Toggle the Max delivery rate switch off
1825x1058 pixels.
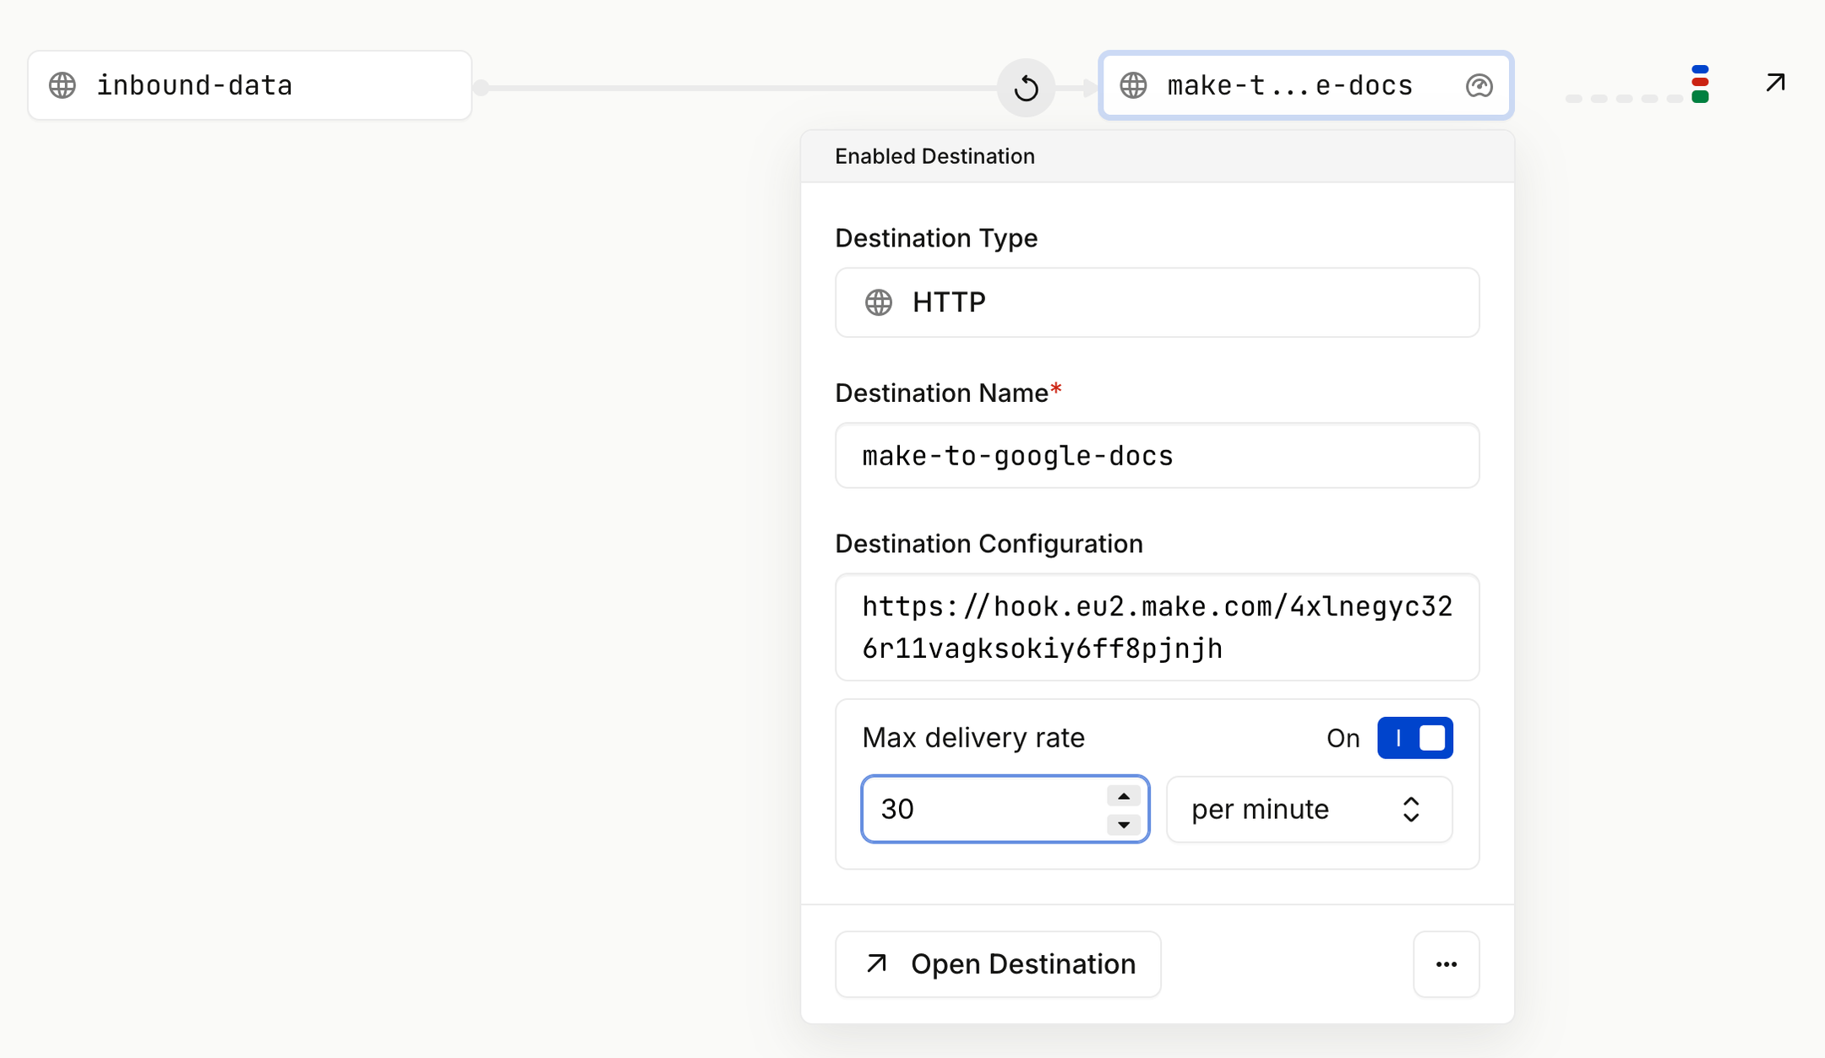tap(1415, 737)
